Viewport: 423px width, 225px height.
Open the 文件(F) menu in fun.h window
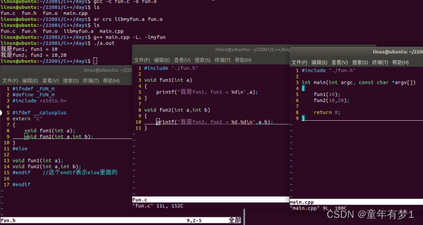coord(10,81)
